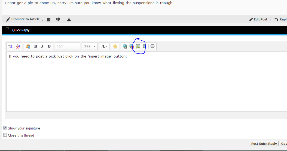Toggle underline formatting
This screenshot has height=151, width=287.
[49, 46]
